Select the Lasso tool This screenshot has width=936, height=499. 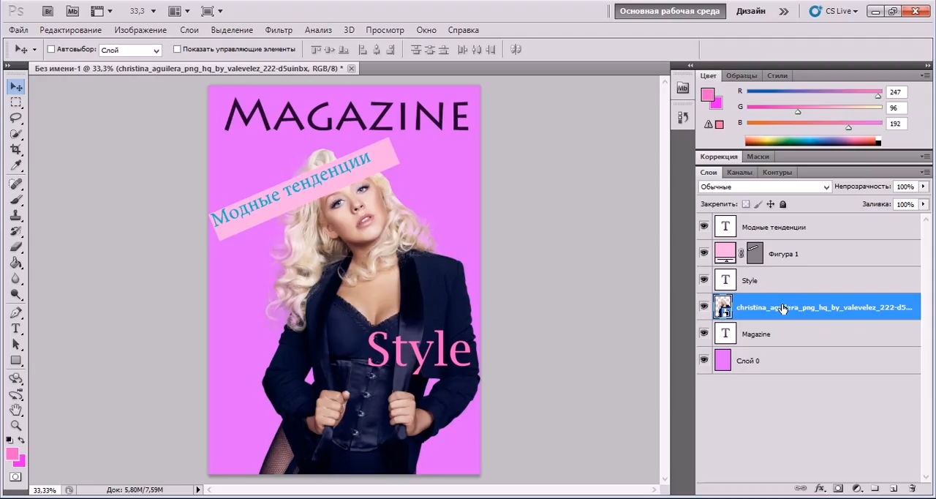click(15, 118)
